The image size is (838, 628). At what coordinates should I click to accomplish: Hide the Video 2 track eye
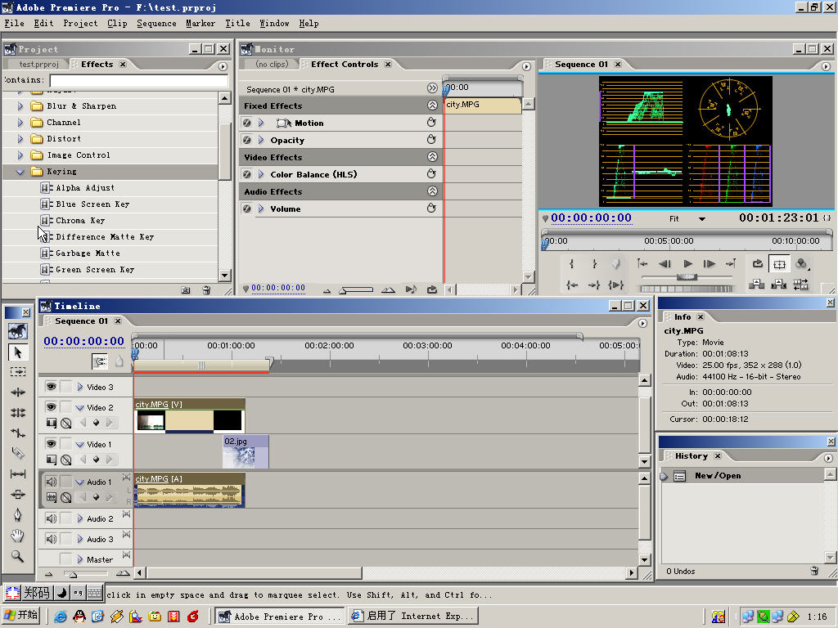pos(51,407)
